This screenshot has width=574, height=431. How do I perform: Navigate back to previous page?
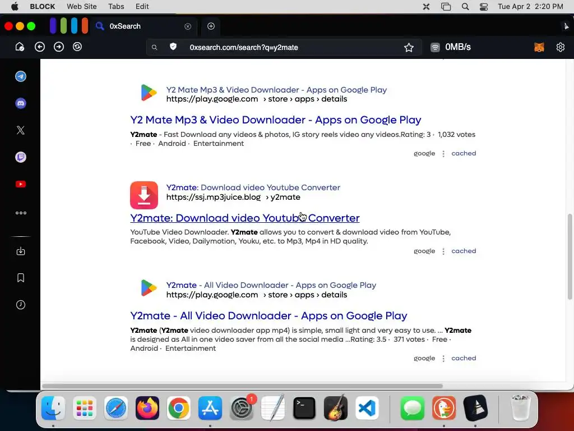[40, 47]
